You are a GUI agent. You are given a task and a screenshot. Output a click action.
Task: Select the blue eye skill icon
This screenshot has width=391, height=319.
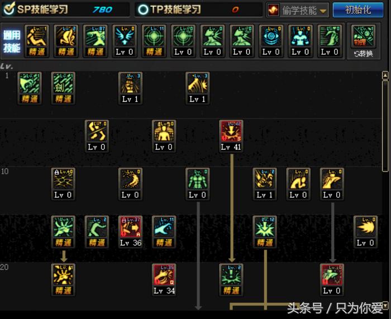(271, 41)
